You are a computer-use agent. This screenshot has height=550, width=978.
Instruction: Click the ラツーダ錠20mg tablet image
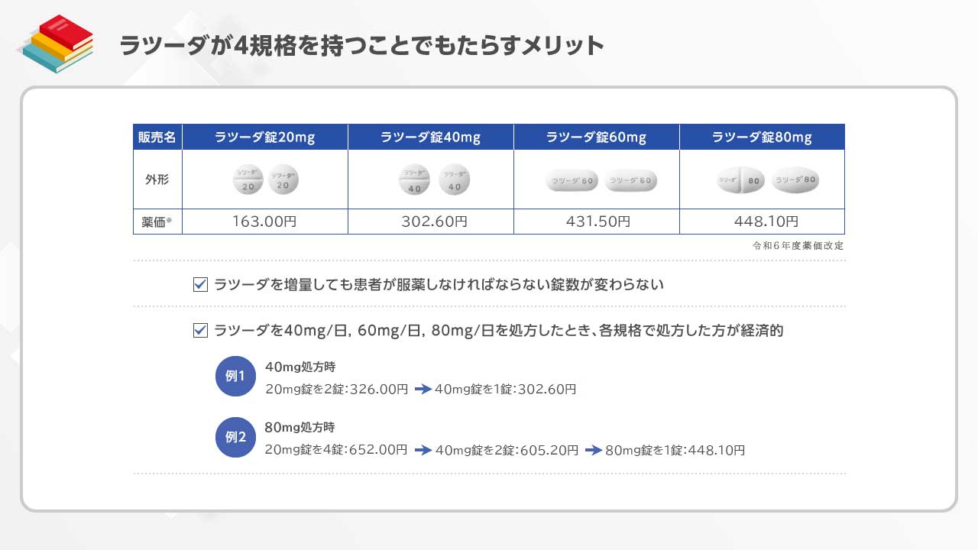(x=265, y=180)
